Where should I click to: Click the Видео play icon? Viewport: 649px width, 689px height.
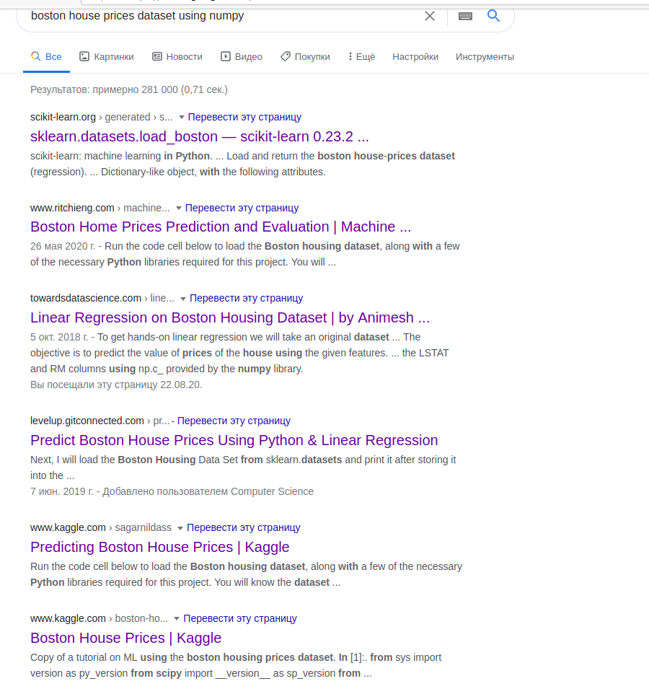tap(225, 56)
